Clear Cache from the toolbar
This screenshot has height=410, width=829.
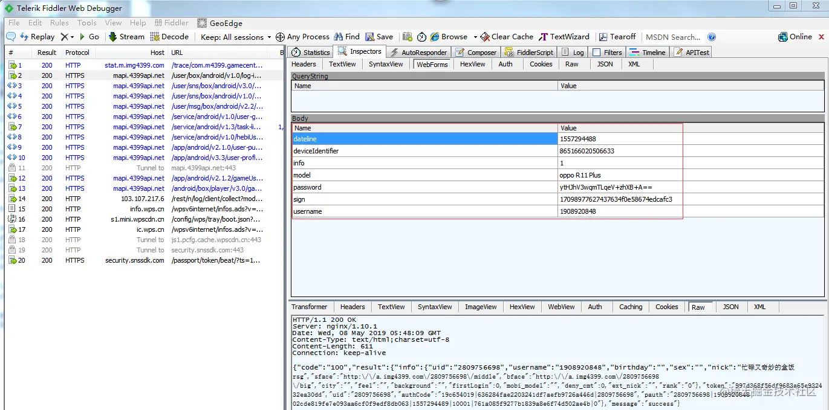point(507,37)
